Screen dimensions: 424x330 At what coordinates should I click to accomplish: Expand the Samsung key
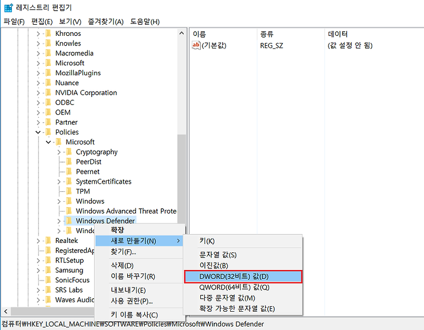coord(38,271)
